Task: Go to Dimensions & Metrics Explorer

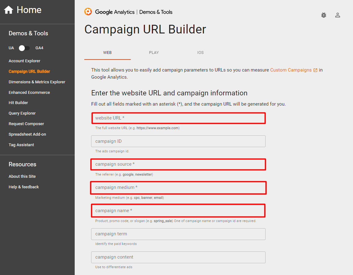Action: pos(37,82)
